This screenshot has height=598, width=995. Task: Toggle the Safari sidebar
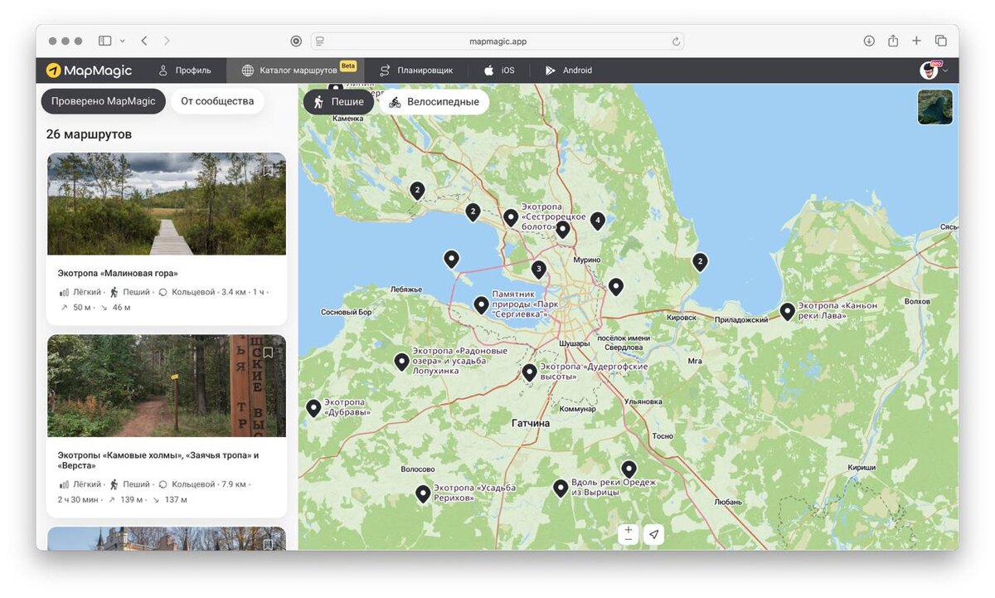[x=104, y=41]
